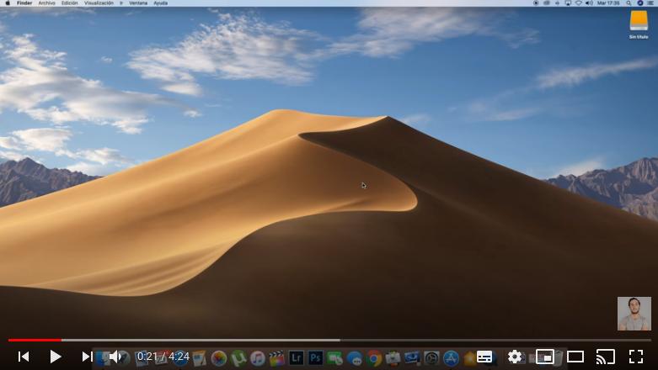Screen dimensions: 658x370
Task: Open the Sin título drive on desktop
Action: [x=639, y=24]
